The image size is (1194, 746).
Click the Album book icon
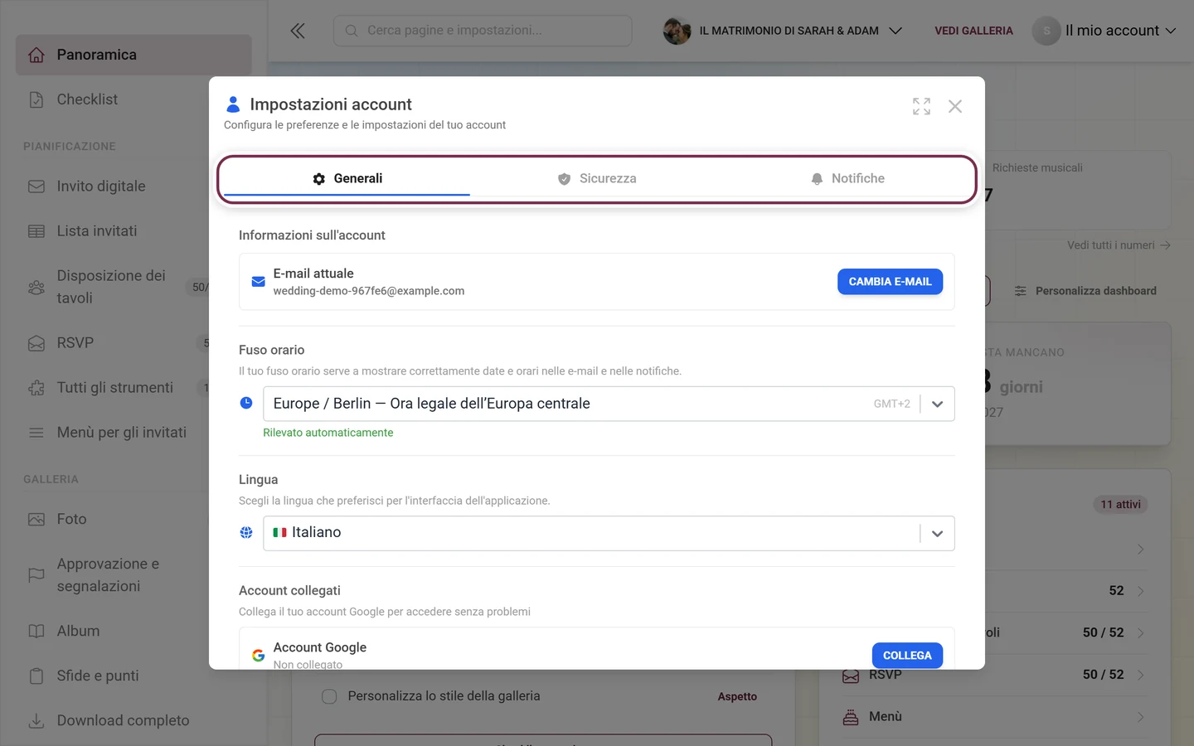pos(36,632)
